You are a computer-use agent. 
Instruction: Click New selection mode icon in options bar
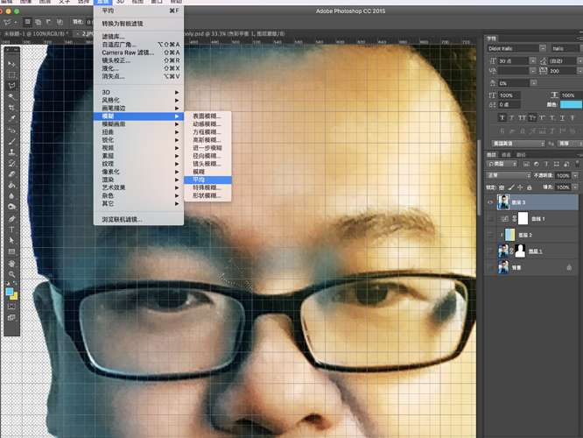(27, 22)
